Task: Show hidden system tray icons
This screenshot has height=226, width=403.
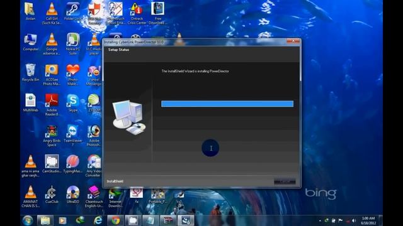Action: tap(320, 220)
